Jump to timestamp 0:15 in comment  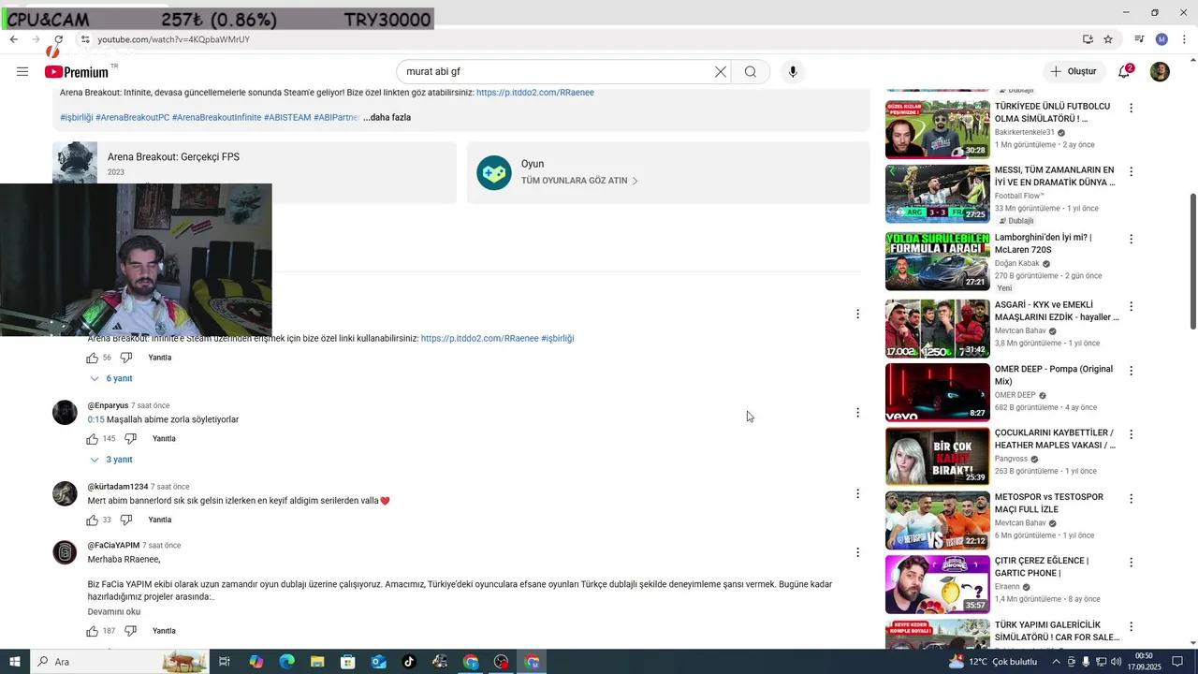click(95, 419)
